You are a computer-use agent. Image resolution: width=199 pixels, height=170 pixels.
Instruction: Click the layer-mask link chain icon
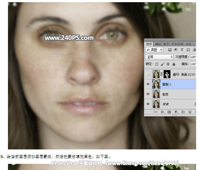(162, 74)
